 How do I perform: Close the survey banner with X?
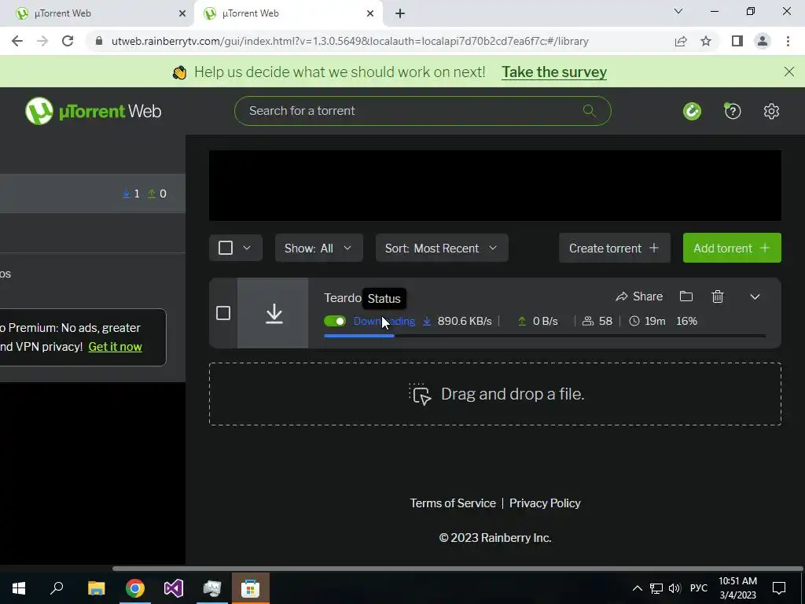[789, 72]
